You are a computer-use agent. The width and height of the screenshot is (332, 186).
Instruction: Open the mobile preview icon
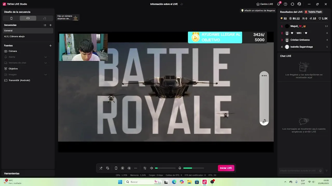click(116, 168)
